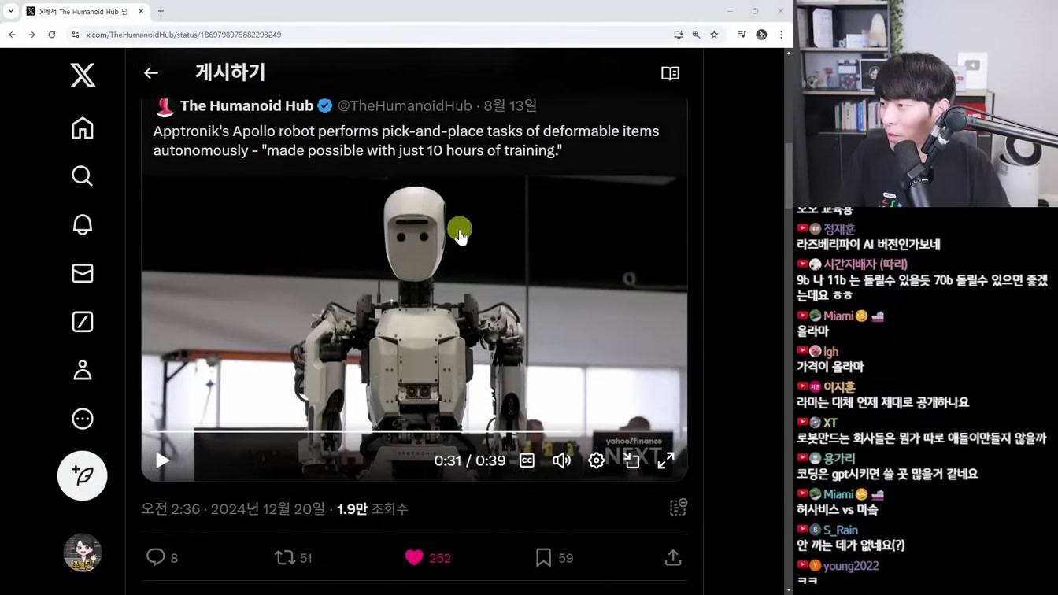
Task: Enter video fullscreen mode
Action: [666, 460]
